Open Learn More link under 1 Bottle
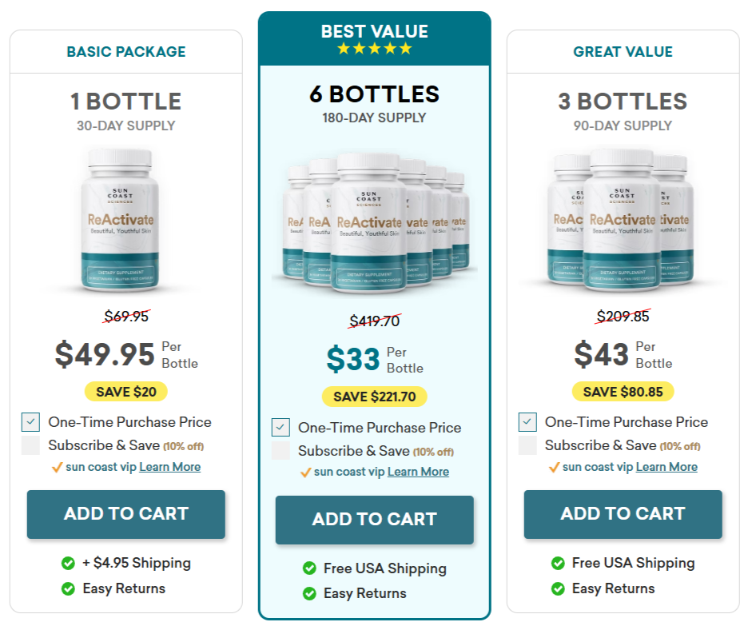This screenshot has height=630, width=748. pyautogui.click(x=169, y=467)
